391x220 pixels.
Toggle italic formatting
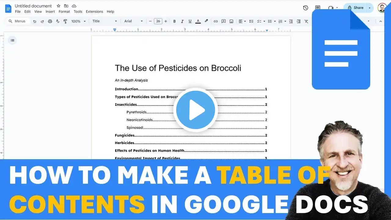point(182,21)
